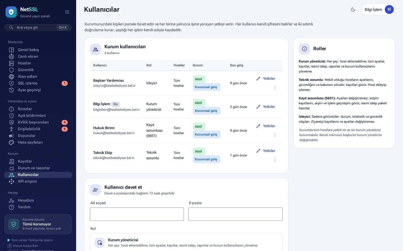Click the API erişimi icon

12,181
